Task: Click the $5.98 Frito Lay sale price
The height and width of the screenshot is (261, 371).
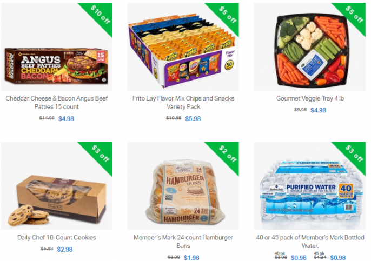Action: point(193,119)
